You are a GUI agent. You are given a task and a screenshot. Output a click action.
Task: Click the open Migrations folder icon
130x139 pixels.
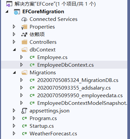point(24,73)
